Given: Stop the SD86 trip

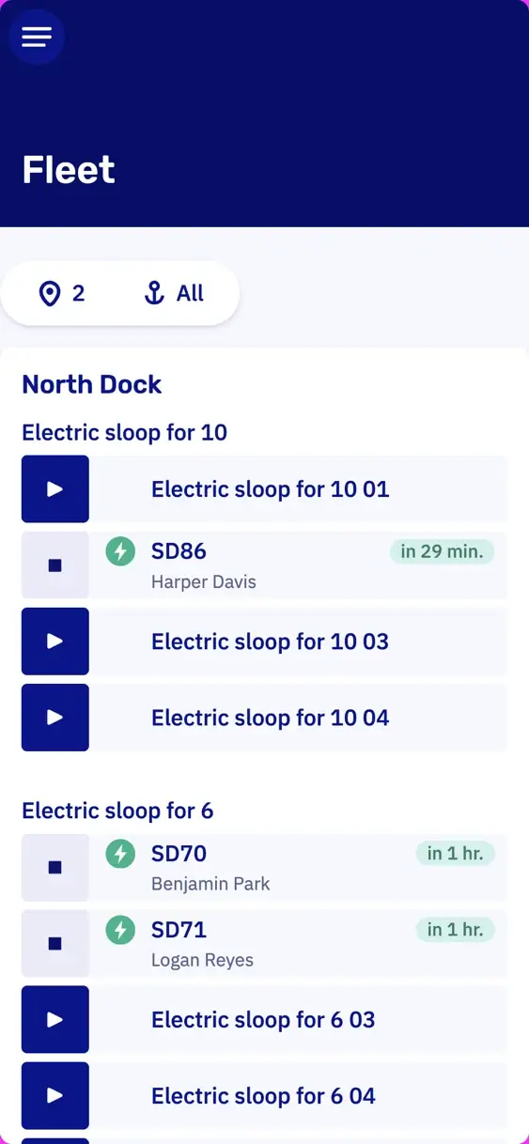Looking at the screenshot, I should (55, 565).
